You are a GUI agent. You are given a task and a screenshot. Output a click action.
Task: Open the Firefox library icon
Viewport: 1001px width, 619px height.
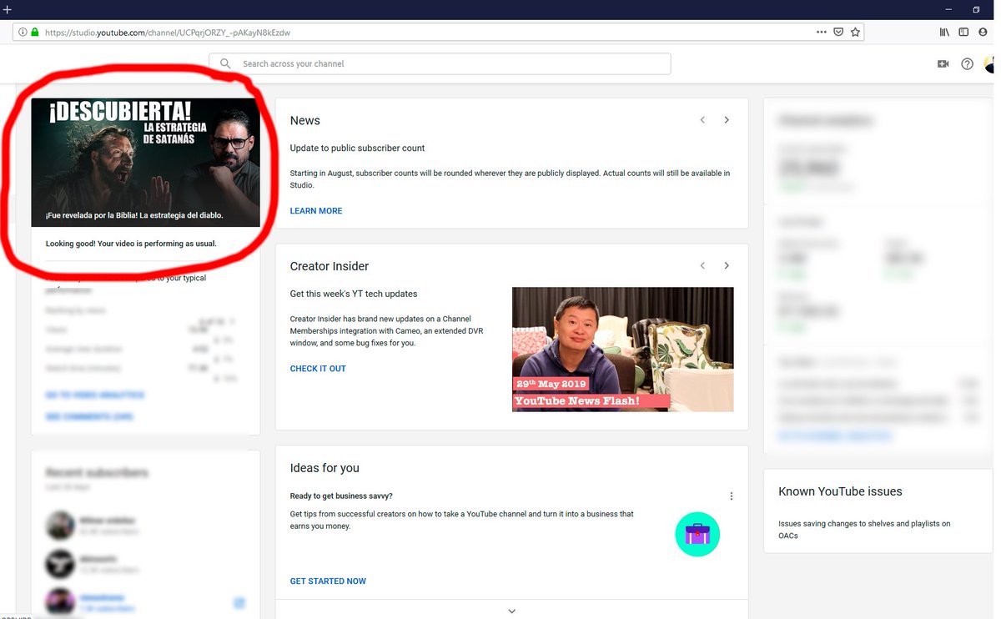[x=944, y=33]
